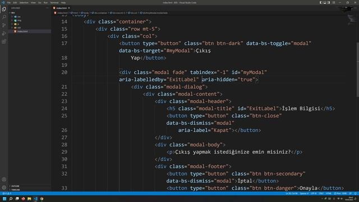This screenshot has height=202, width=359.
Task: Open Windows taskbar search
Action: pos(11,199)
